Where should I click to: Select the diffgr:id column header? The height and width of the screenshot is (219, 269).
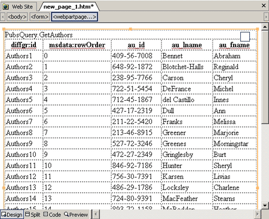pos(24,45)
